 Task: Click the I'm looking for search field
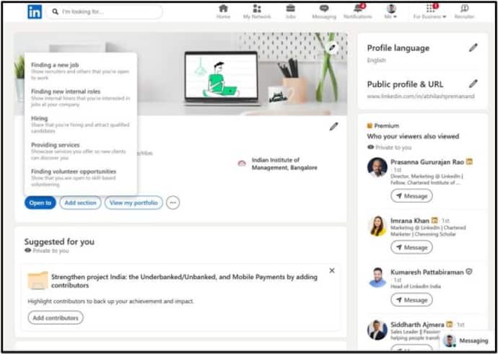pos(104,12)
